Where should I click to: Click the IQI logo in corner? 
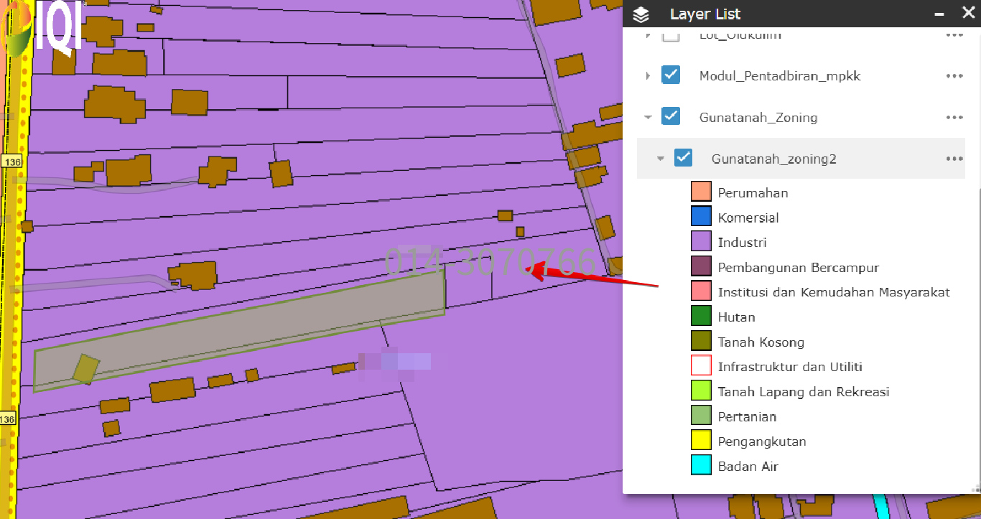[42, 29]
